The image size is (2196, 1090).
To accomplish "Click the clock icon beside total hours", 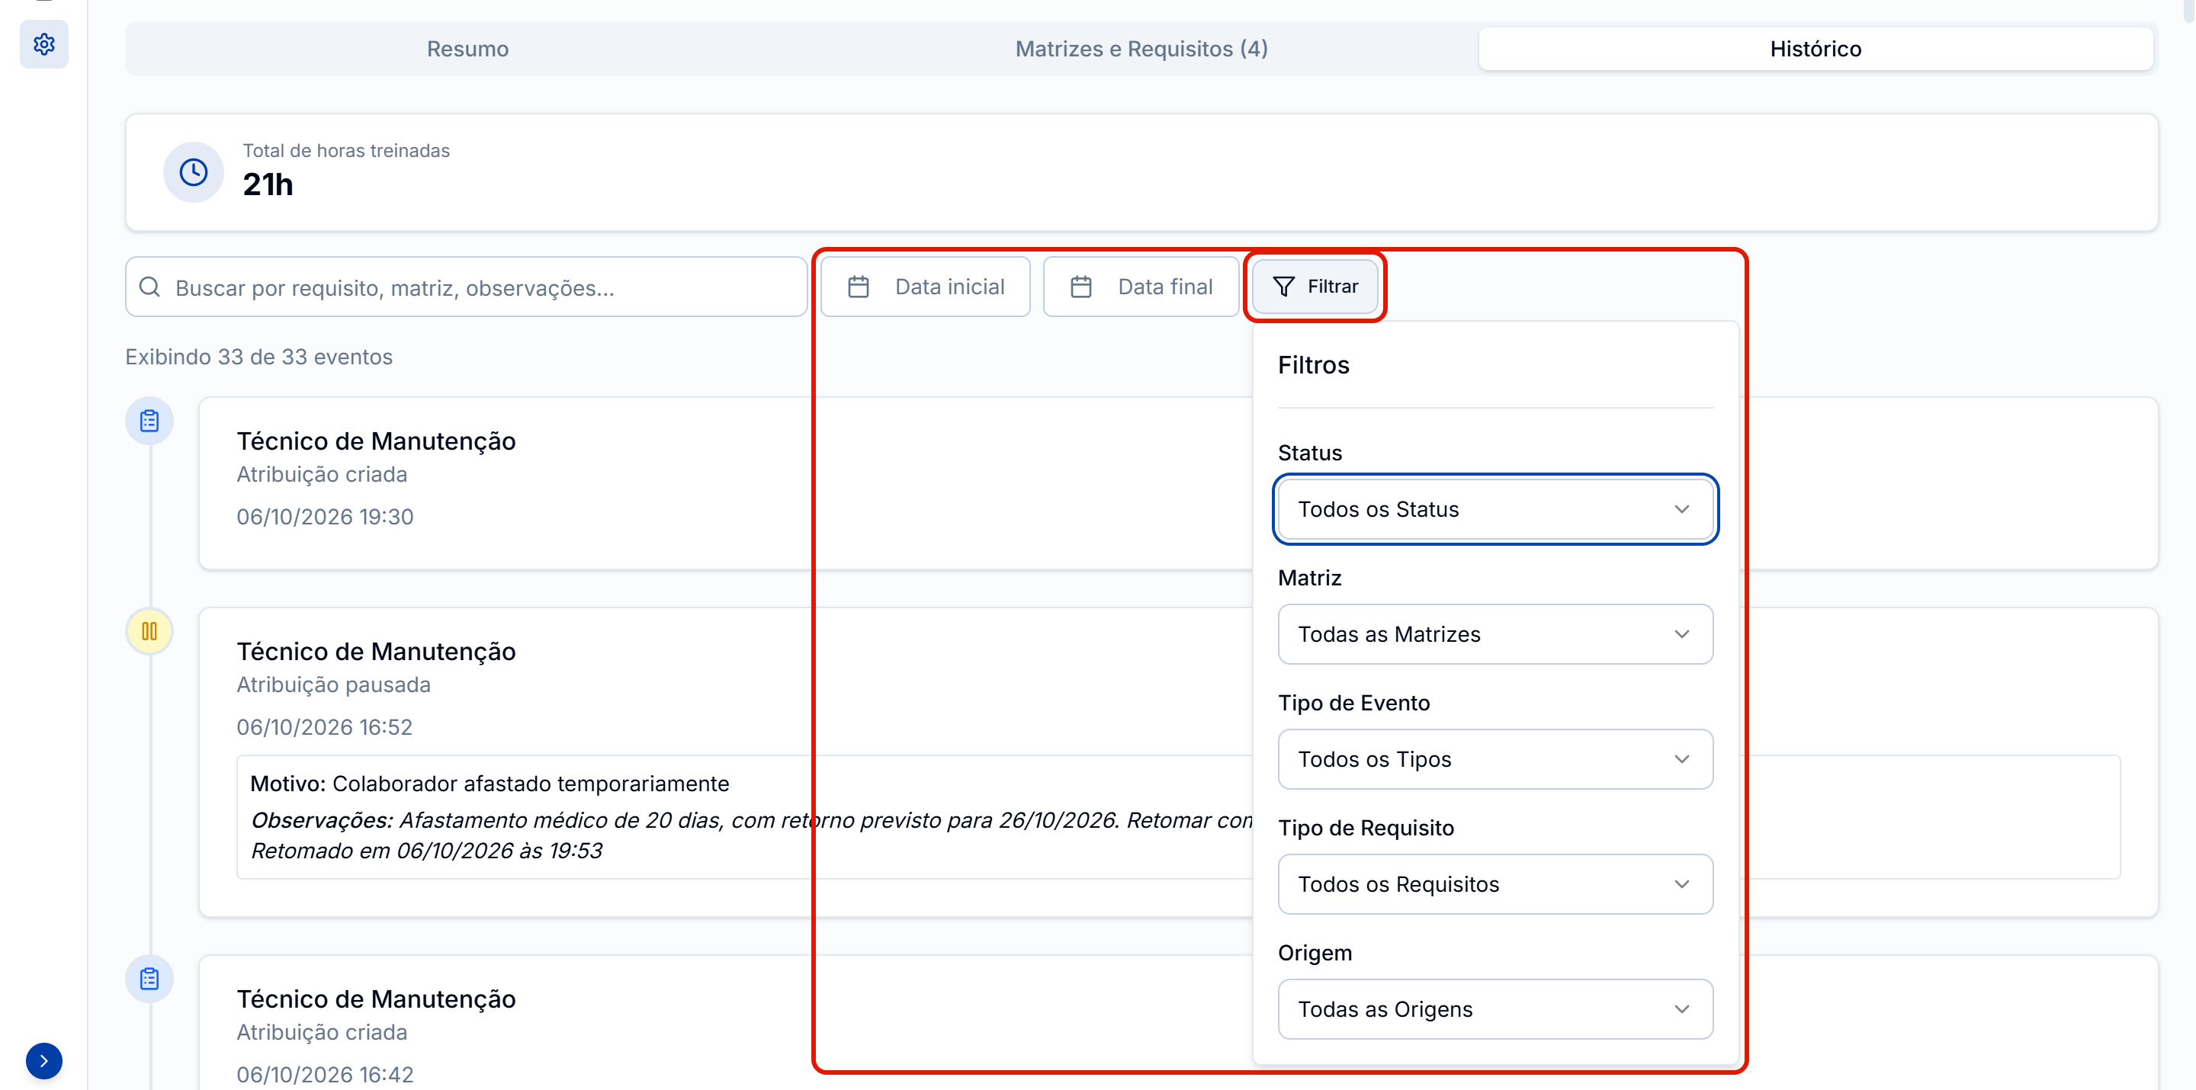I will (x=194, y=172).
